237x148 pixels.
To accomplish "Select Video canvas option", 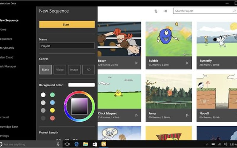I will (60, 70).
